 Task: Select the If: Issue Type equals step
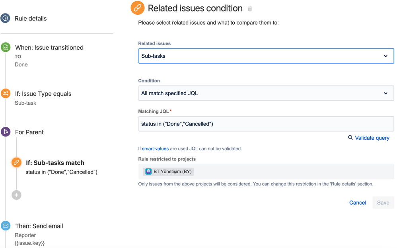[43, 94]
